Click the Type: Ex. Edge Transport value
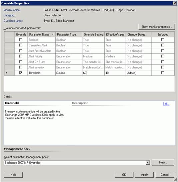 [59, 21]
